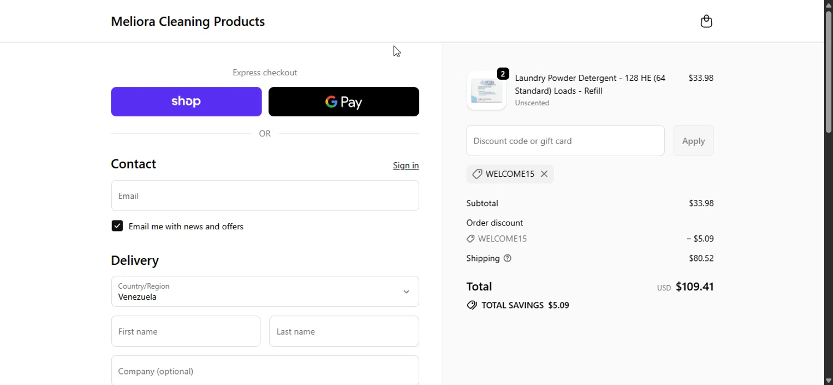Click the shipping help question-mark icon
833x385 pixels.
(x=507, y=258)
